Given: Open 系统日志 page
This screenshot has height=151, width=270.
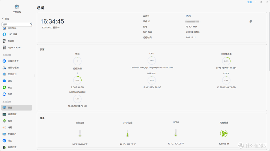Looking at the screenshot, I should [16, 147].
